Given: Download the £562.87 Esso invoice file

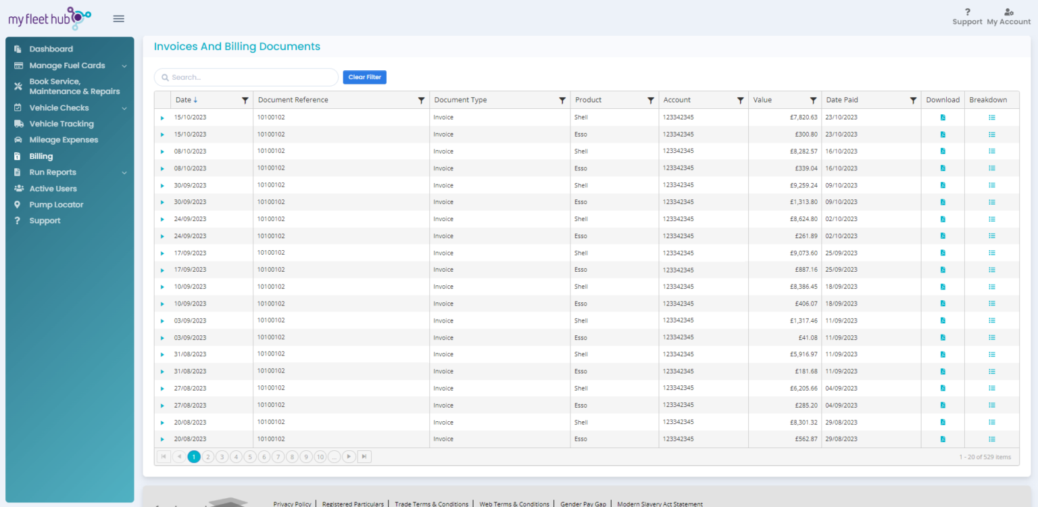Looking at the screenshot, I should [943, 439].
